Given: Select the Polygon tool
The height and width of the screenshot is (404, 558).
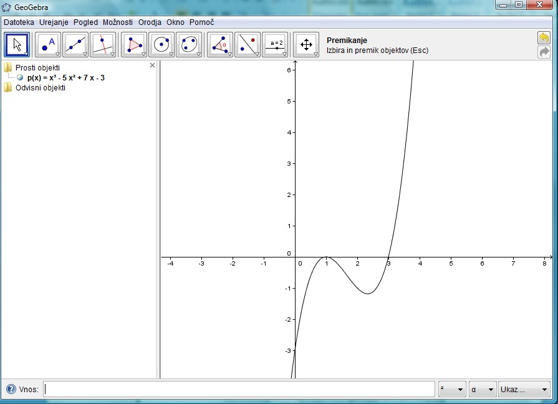Looking at the screenshot, I should point(134,45).
